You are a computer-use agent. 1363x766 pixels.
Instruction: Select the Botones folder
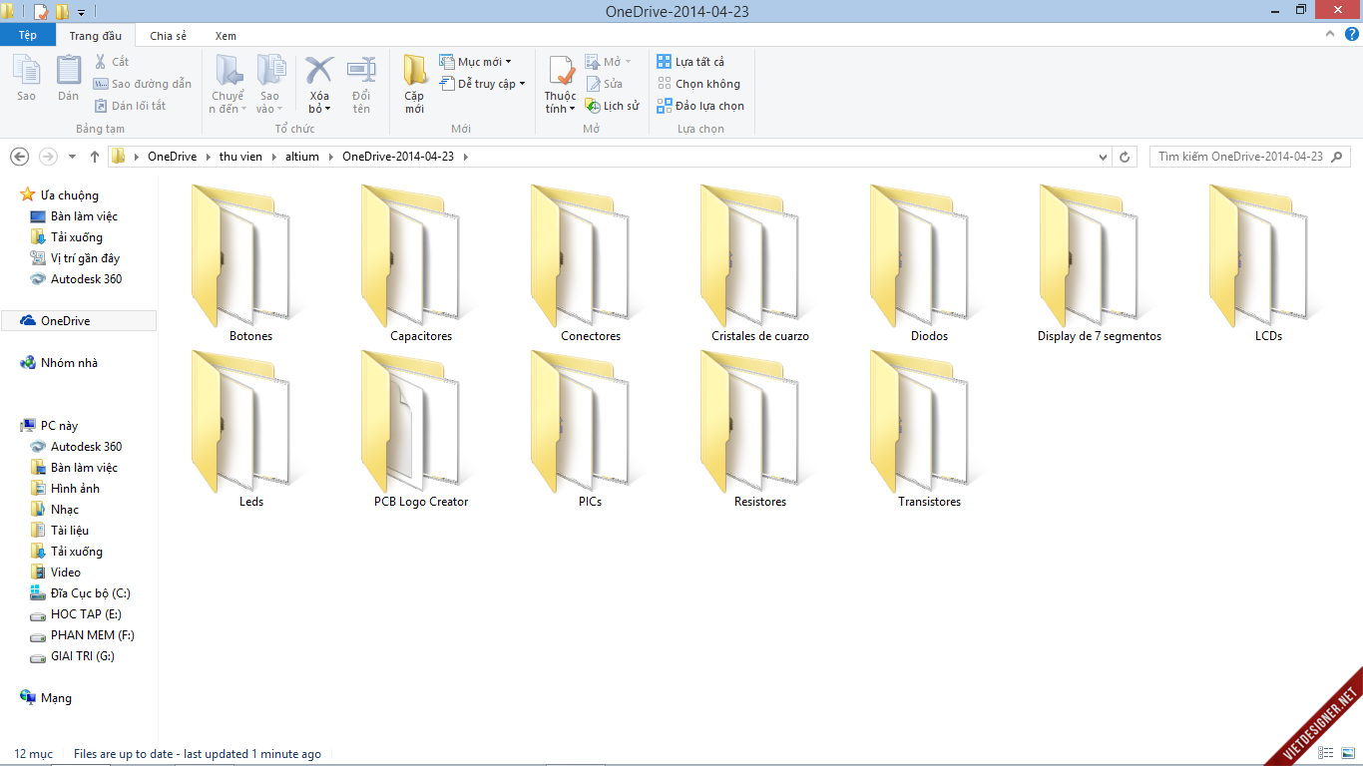pyautogui.click(x=250, y=264)
